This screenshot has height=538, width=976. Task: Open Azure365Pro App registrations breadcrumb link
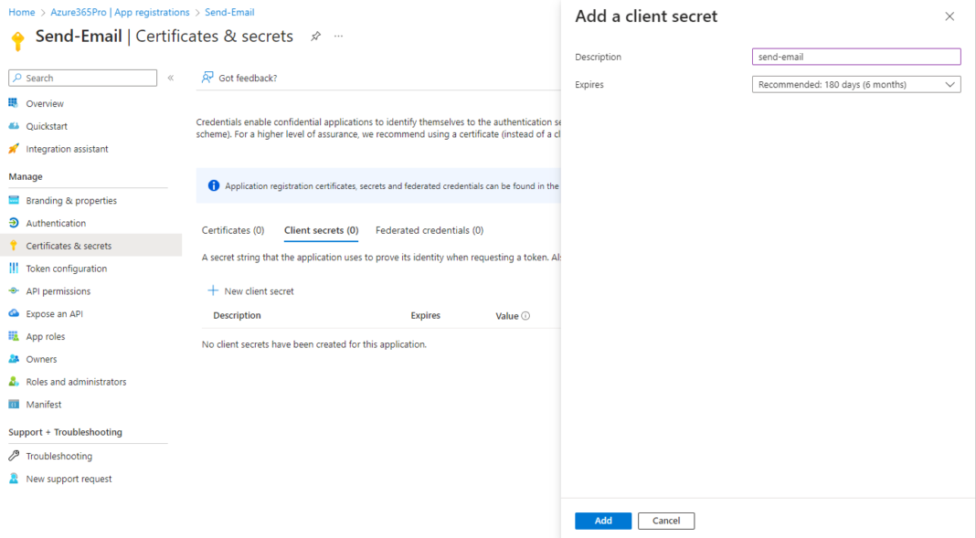point(120,13)
